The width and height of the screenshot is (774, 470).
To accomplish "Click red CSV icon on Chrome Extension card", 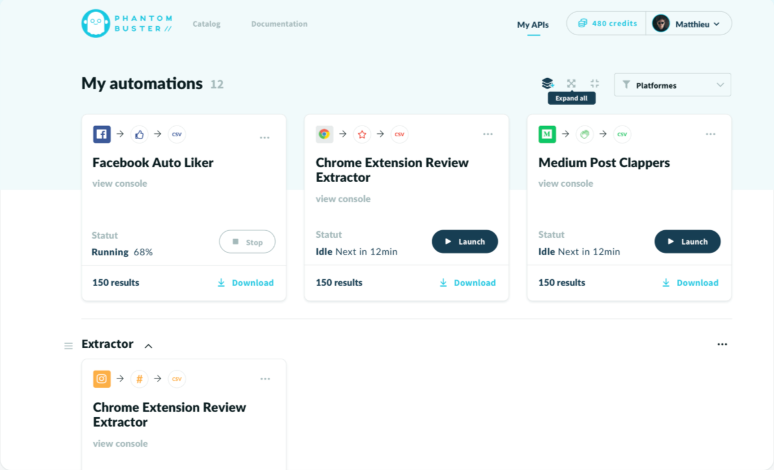I will click(x=400, y=134).
